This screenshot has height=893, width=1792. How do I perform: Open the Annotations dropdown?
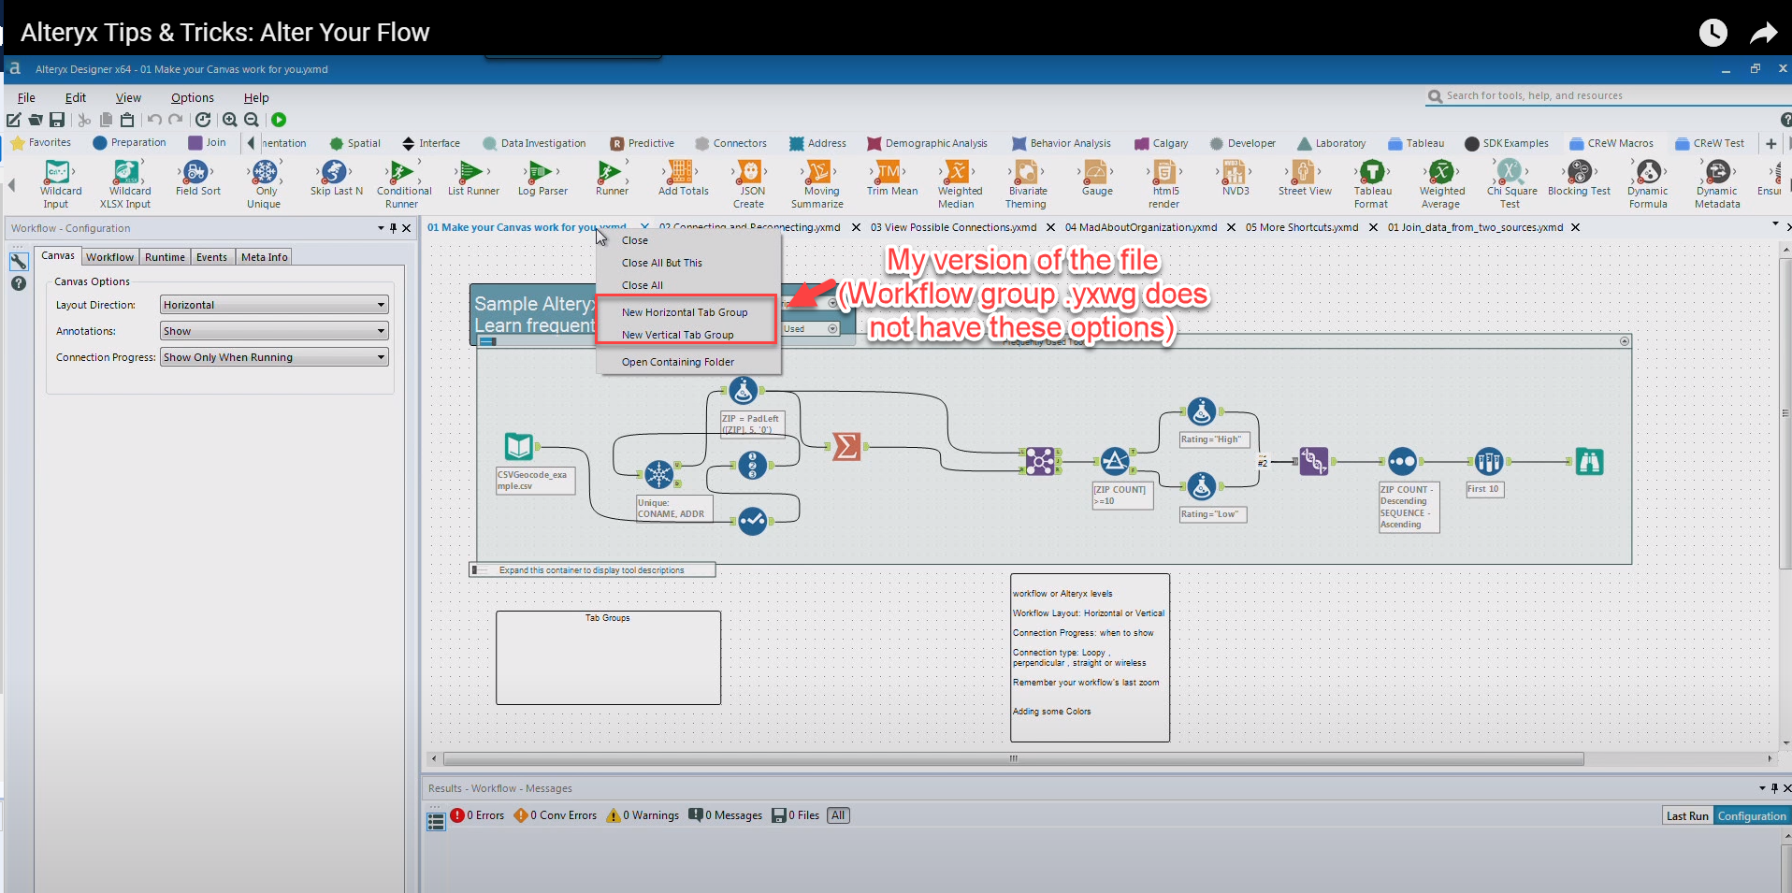click(272, 330)
